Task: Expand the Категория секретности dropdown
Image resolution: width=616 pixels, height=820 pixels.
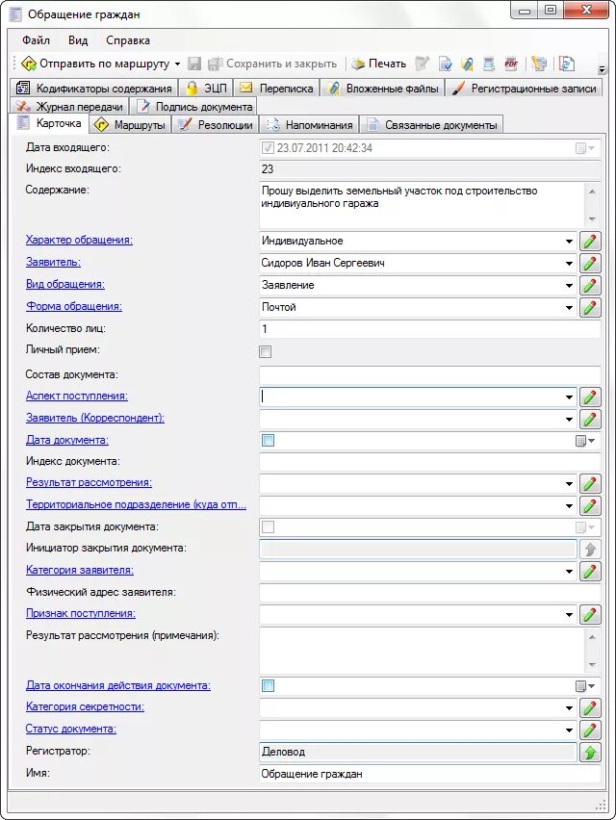Action: pyautogui.click(x=570, y=708)
